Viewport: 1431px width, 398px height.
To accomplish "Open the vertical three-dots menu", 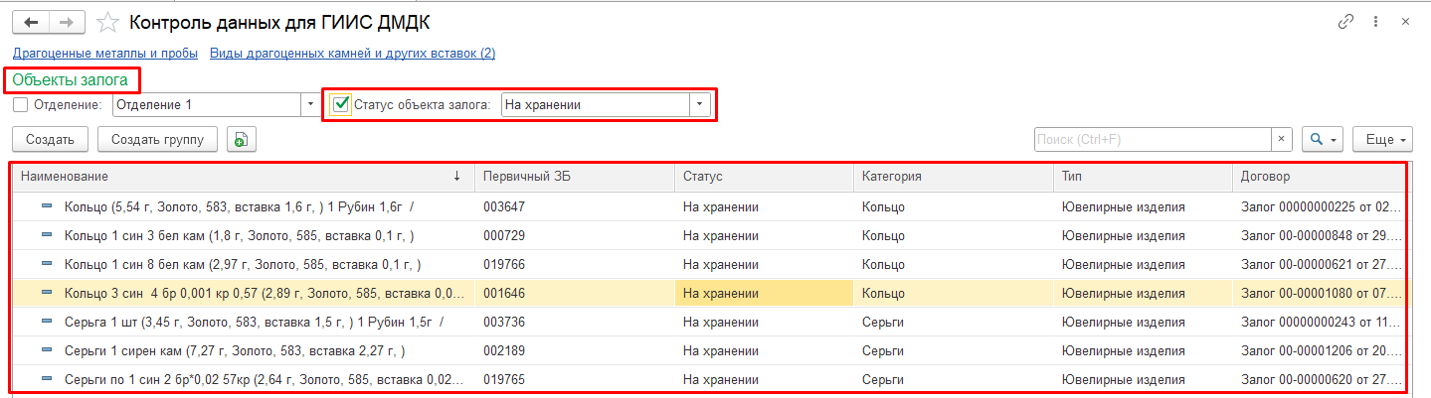I will tap(1375, 21).
